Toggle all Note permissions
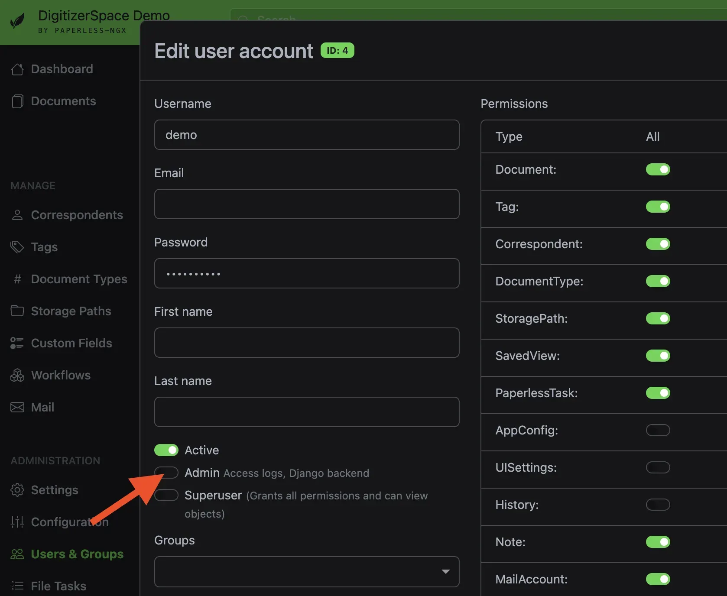 pos(658,542)
